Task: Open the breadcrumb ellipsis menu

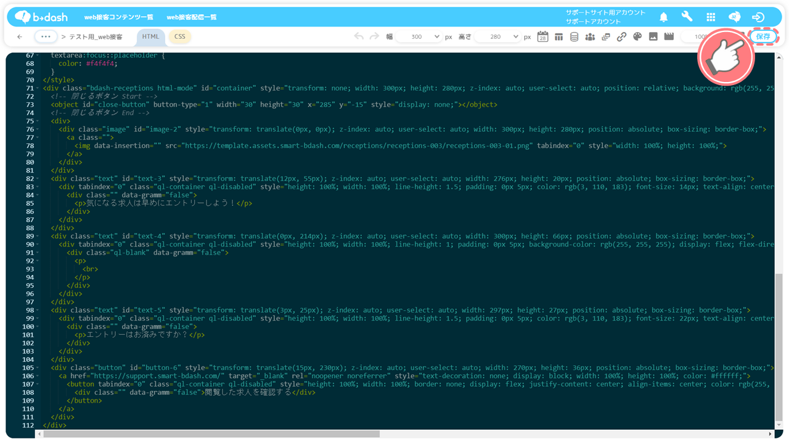Action: (x=46, y=36)
